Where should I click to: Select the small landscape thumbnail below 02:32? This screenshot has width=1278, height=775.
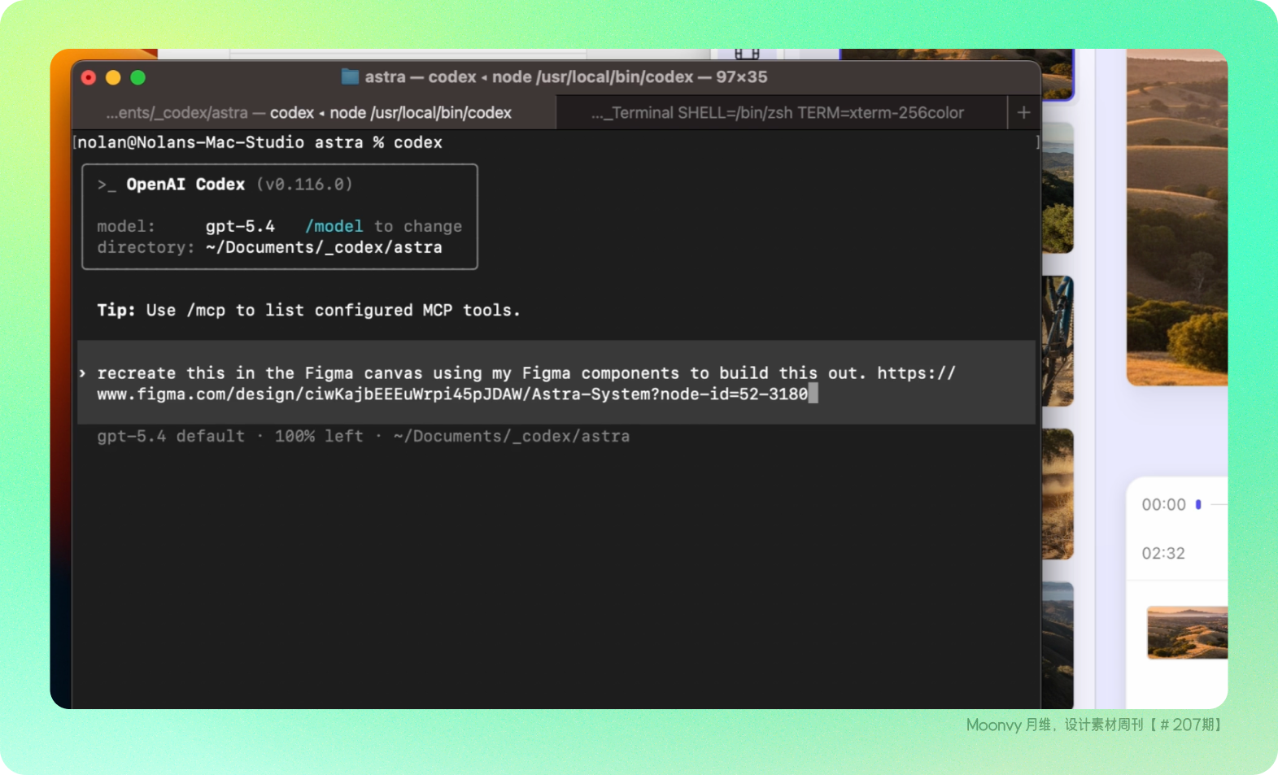click(1186, 632)
